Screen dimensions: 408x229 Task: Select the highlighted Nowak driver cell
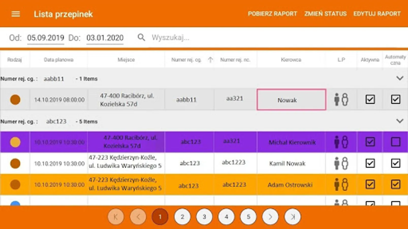pyautogui.click(x=291, y=99)
